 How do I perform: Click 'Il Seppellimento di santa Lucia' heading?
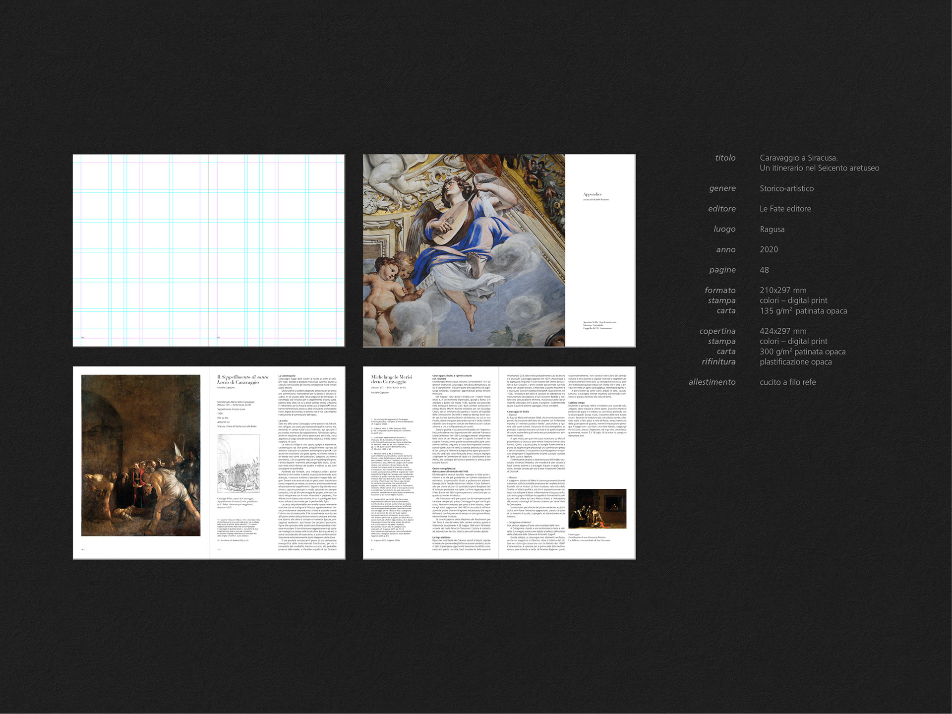(x=242, y=379)
